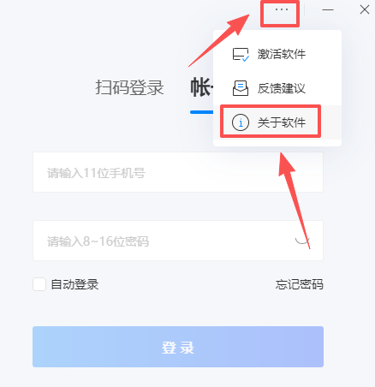Close the login window
Viewport: 375px width, 387px height.
pos(365,9)
